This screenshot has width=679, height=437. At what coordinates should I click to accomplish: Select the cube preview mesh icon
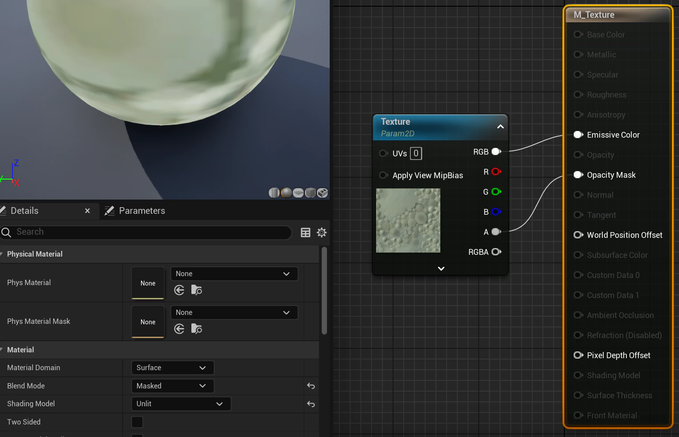pos(310,192)
